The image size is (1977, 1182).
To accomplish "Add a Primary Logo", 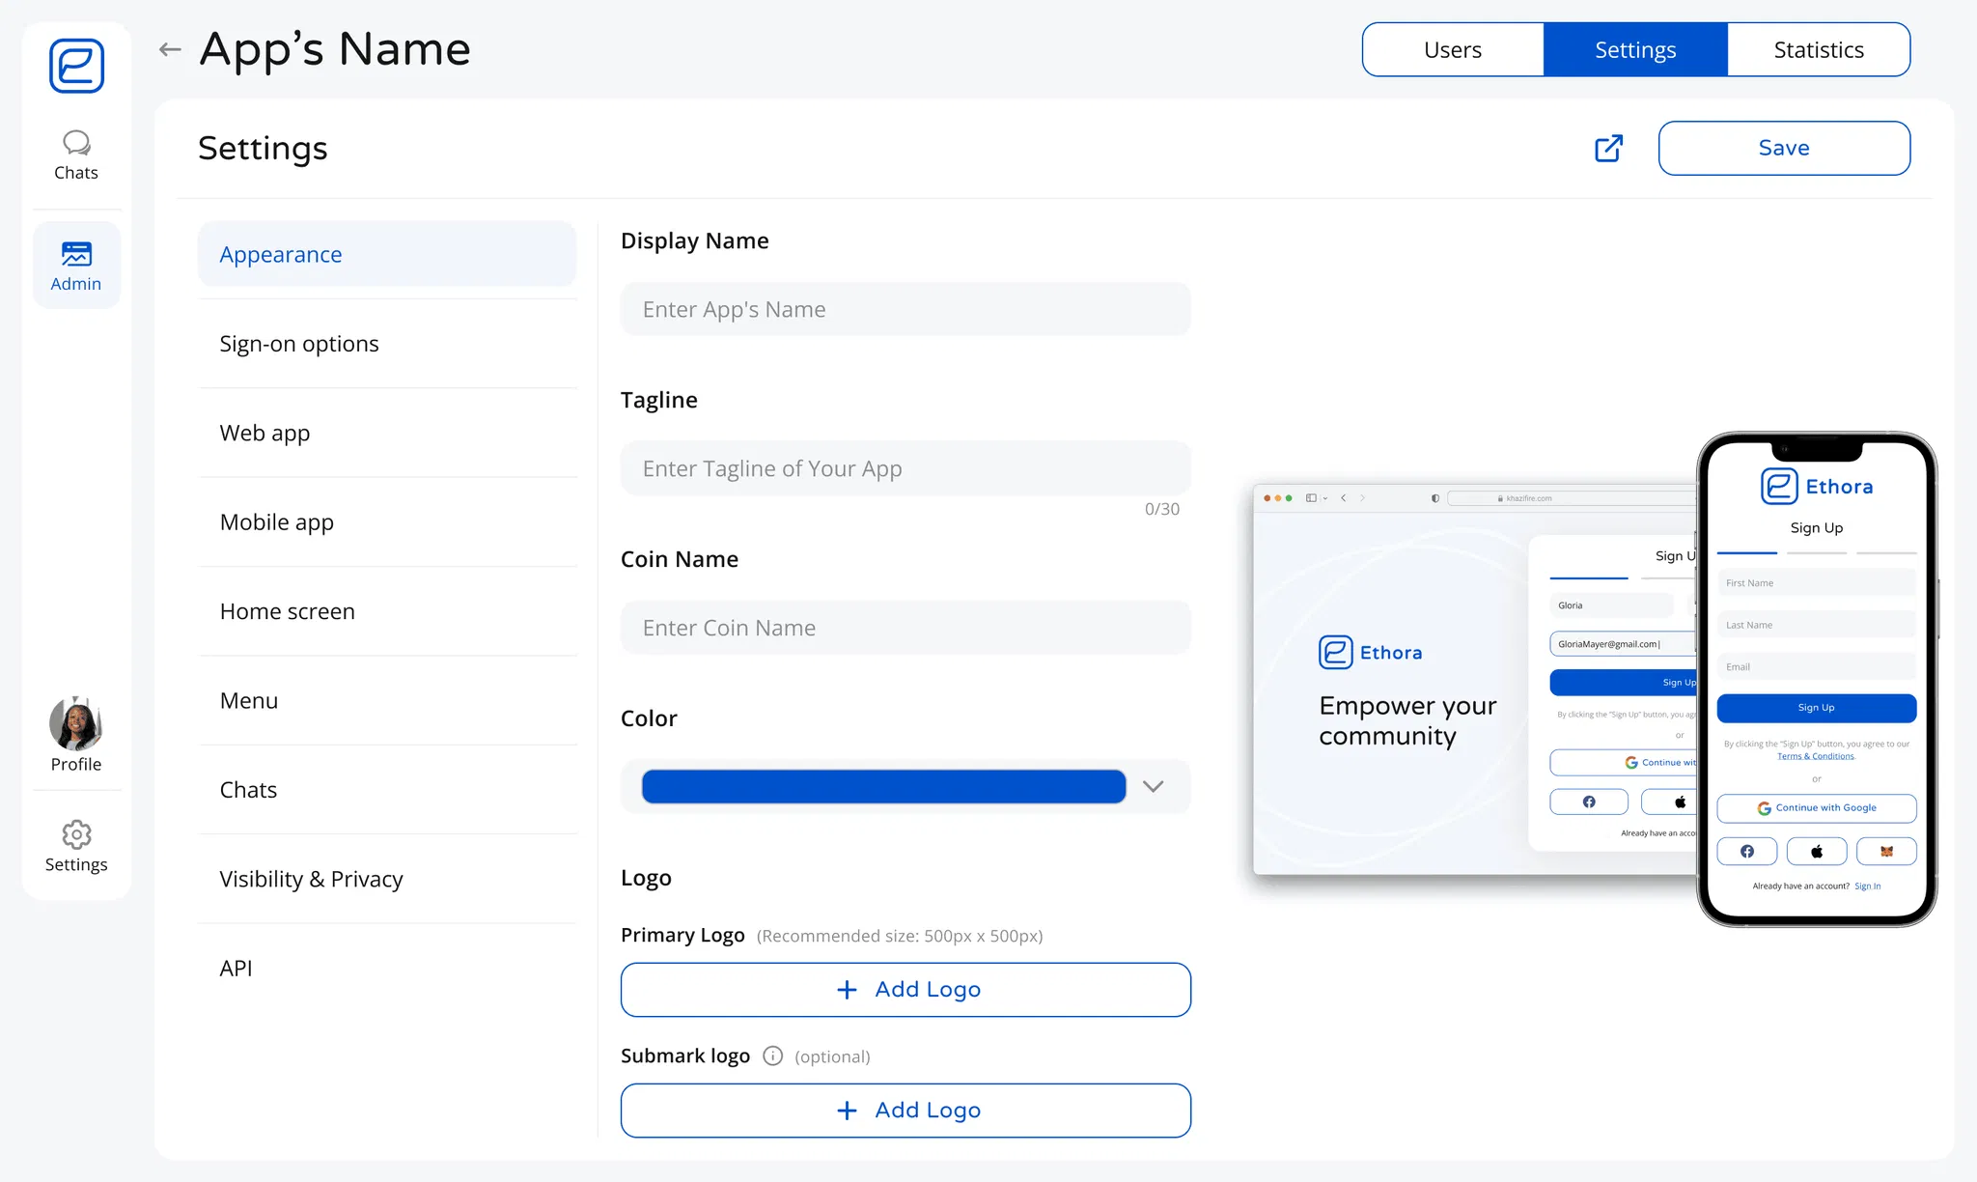I will click(905, 990).
